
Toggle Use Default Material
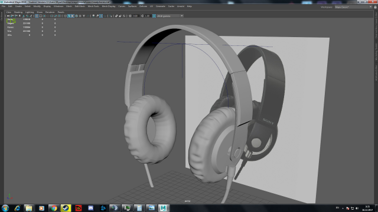[x=73, y=16]
